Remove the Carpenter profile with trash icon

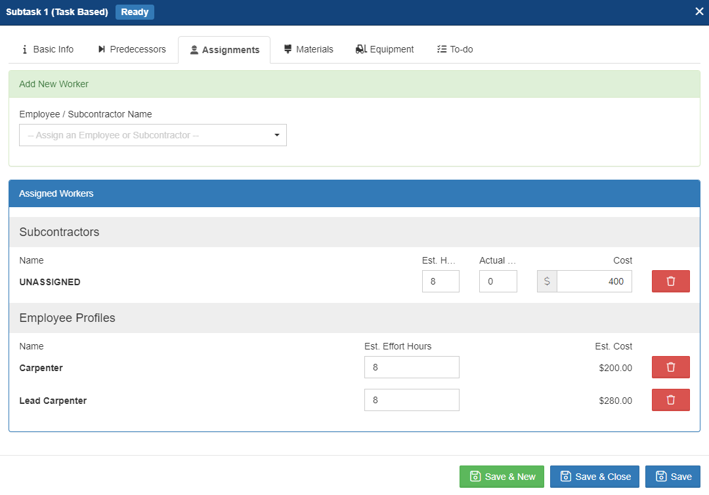coord(670,367)
